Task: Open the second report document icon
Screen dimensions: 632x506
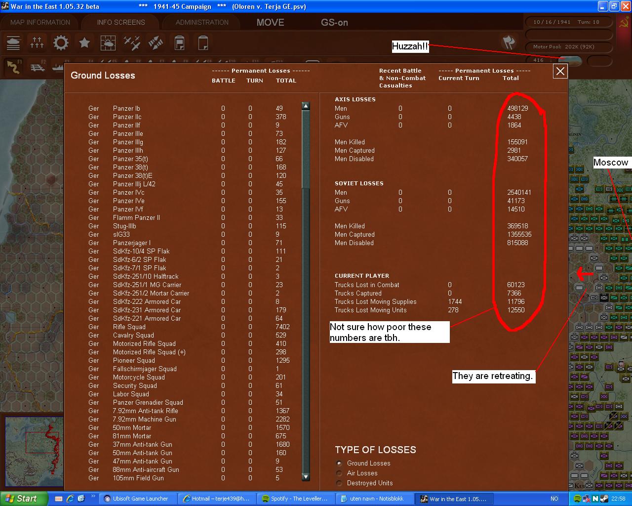Action: click(x=203, y=43)
